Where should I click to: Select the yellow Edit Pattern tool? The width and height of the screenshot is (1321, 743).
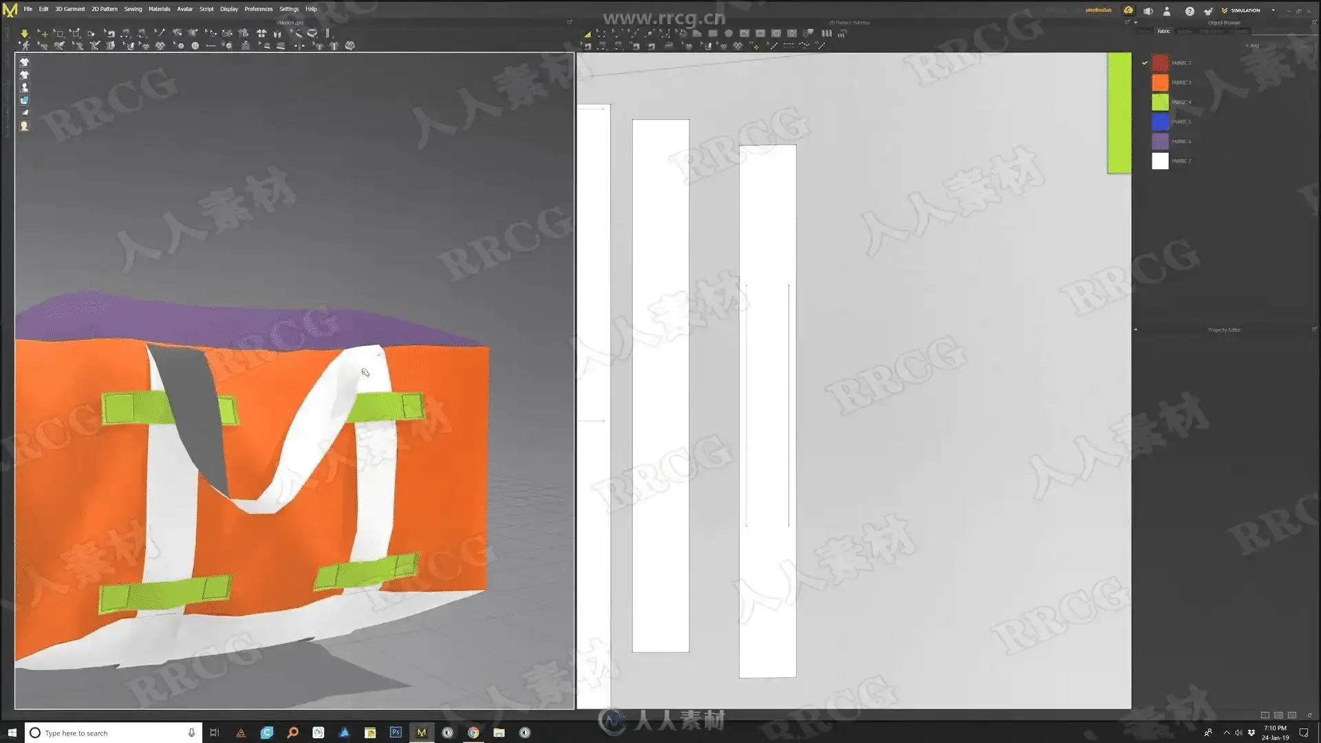[587, 33]
